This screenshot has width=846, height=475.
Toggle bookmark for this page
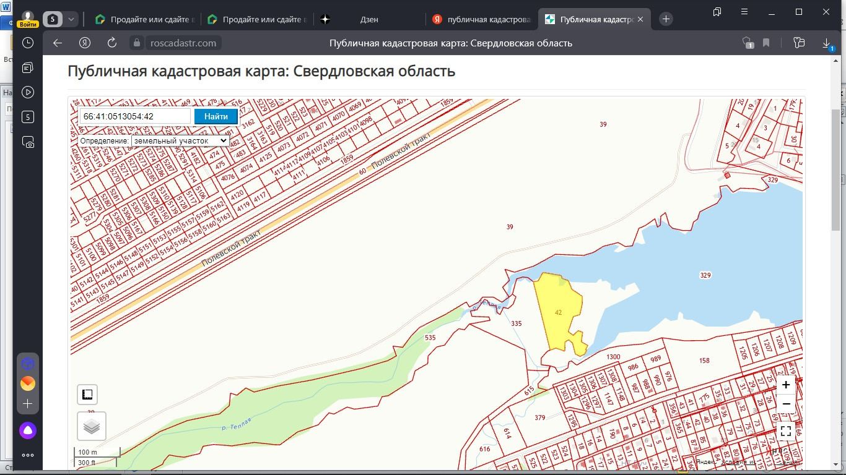[x=766, y=43]
